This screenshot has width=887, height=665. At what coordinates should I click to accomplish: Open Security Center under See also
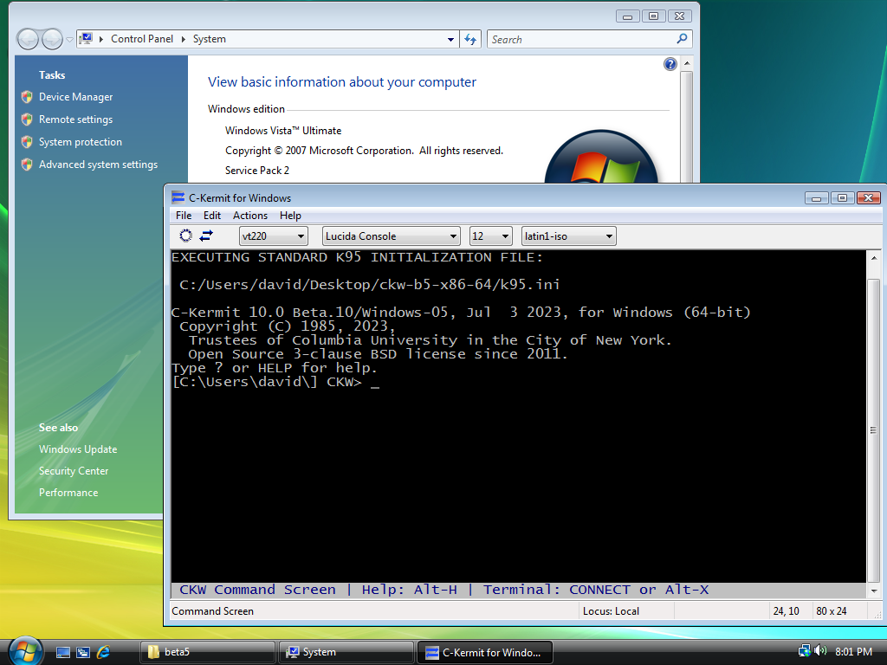(74, 471)
